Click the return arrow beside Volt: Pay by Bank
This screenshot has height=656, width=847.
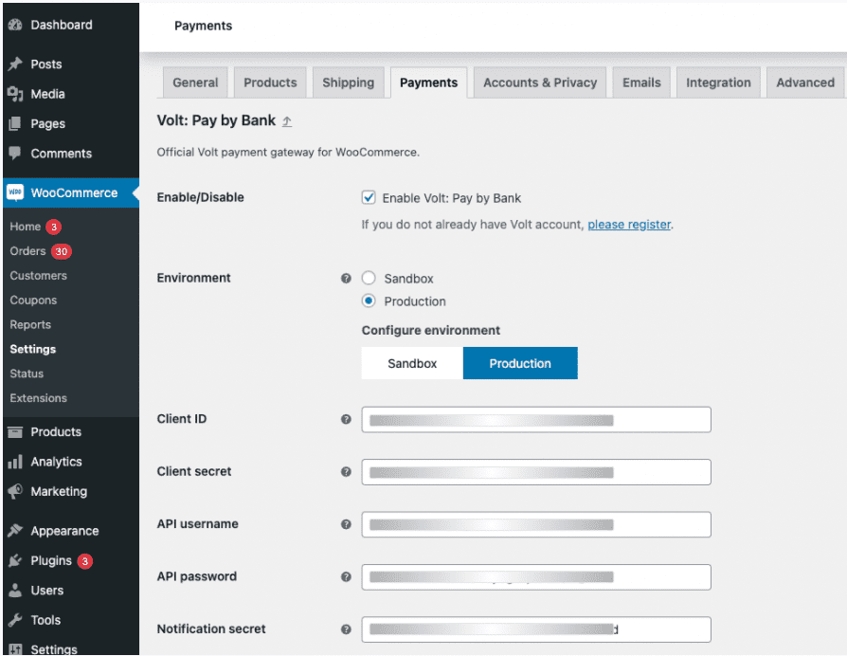point(287,121)
